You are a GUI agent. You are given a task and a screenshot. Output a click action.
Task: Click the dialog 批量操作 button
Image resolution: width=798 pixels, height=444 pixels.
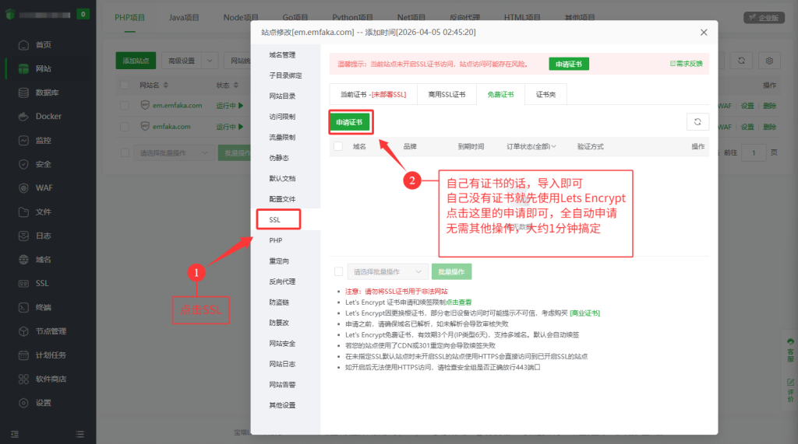click(451, 272)
